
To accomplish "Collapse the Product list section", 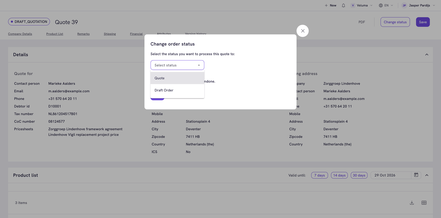I will coord(427,175).
